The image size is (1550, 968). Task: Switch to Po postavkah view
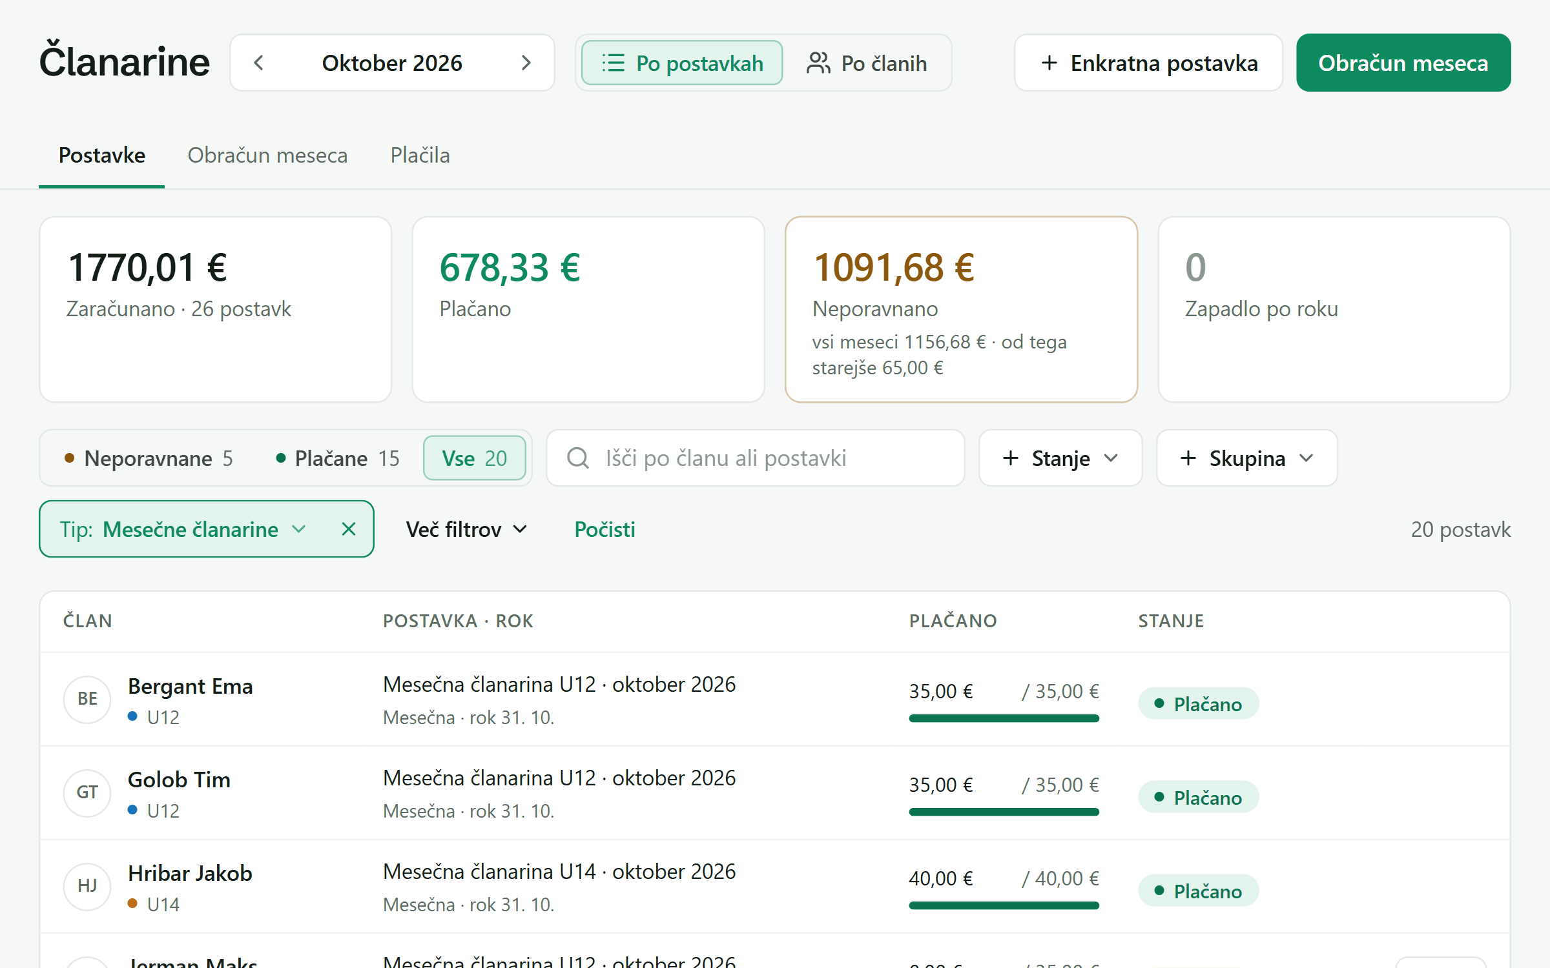click(x=682, y=63)
